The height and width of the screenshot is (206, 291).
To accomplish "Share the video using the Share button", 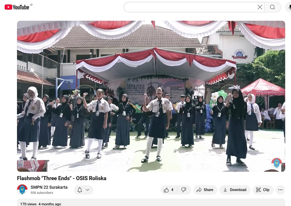I will pyautogui.click(x=205, y=190).
